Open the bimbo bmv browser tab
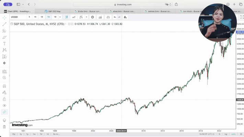This screenshot has height=137, width=244. [x=88, y=11]
